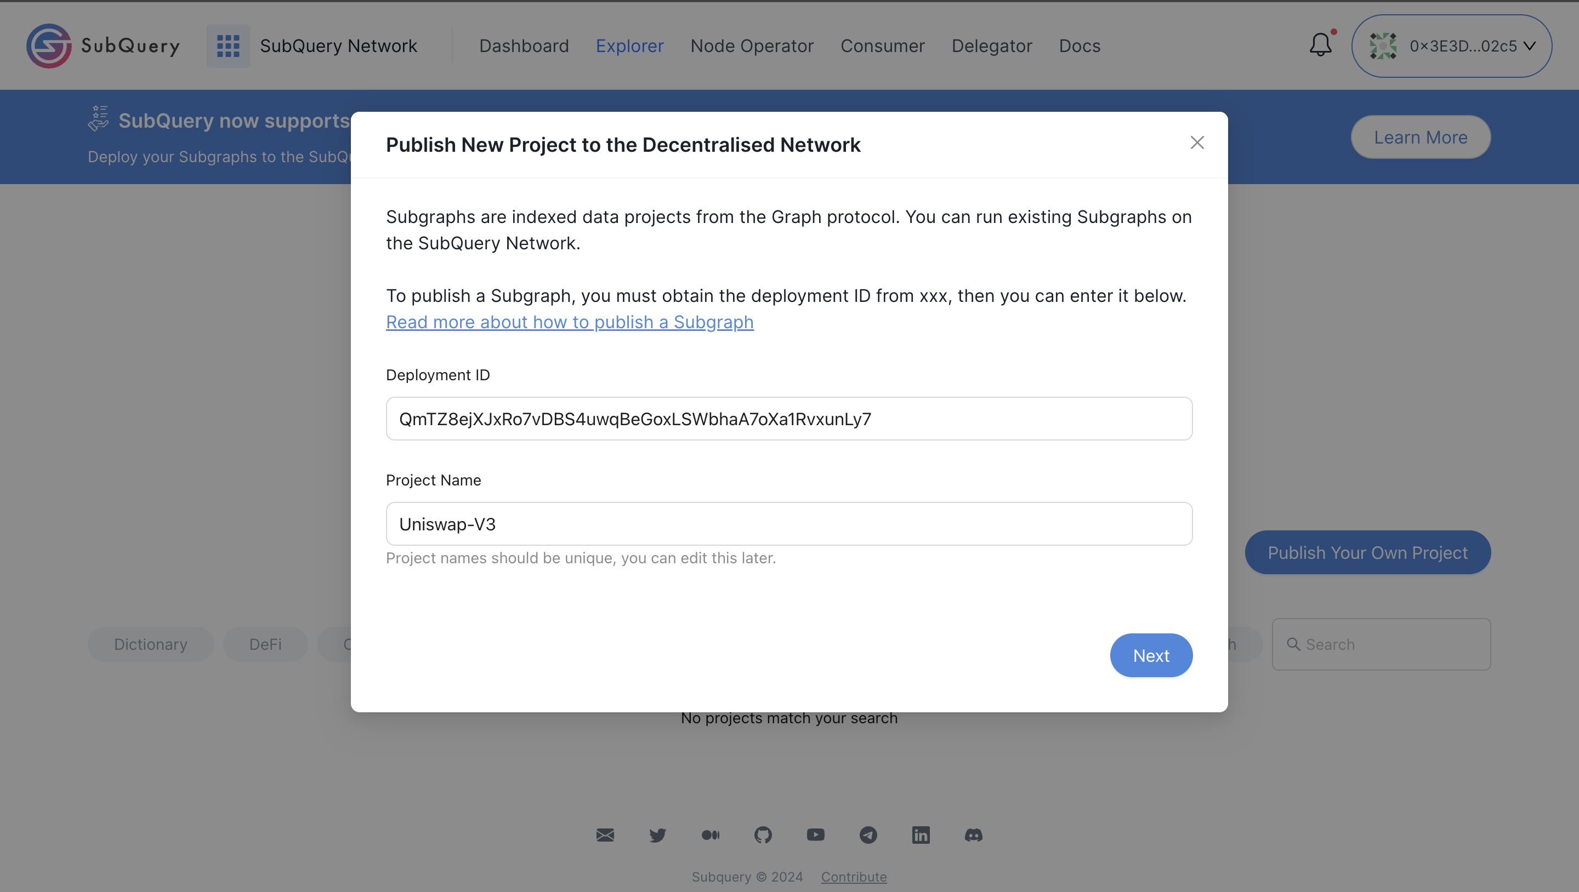Click the notification bell icon
This screenshot has width=1579, height=892.
coord(1320,45)
